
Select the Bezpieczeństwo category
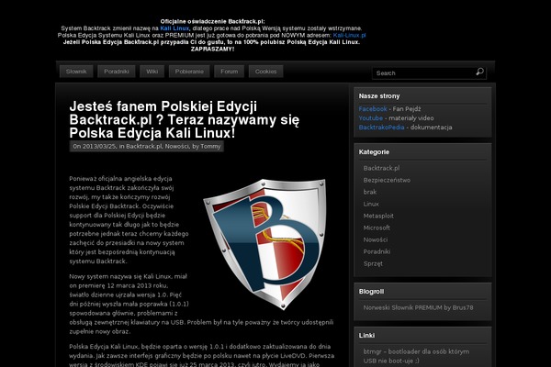point(387,180)
